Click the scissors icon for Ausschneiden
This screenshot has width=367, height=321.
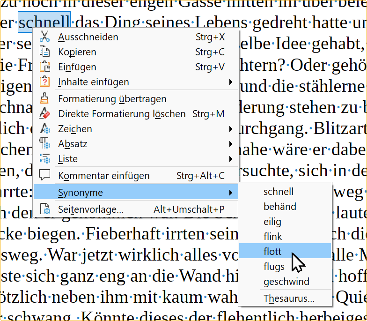[45, 37]
